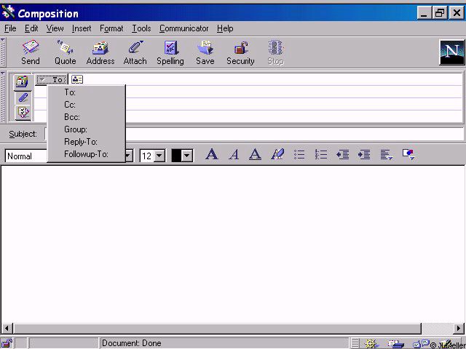Increase the paragraph indent
466x349 pixels.
364,154
